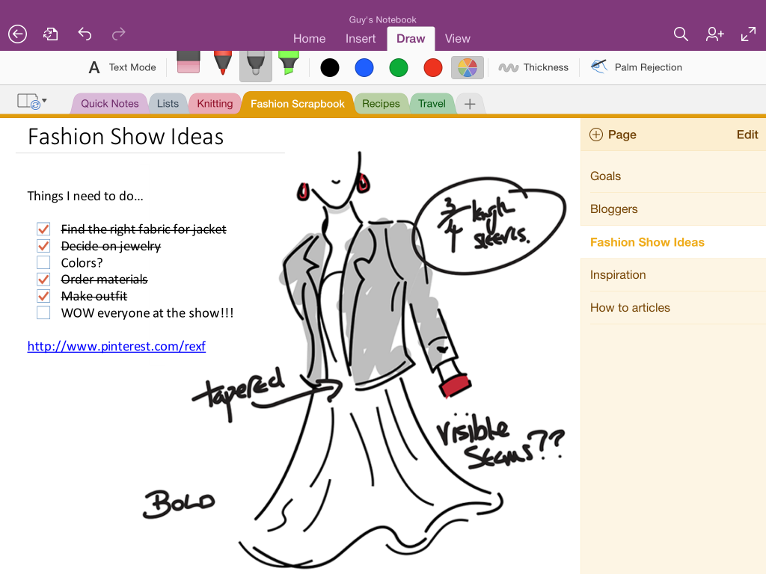
Task: Open search in the notebook
Action: coord(681,34)
